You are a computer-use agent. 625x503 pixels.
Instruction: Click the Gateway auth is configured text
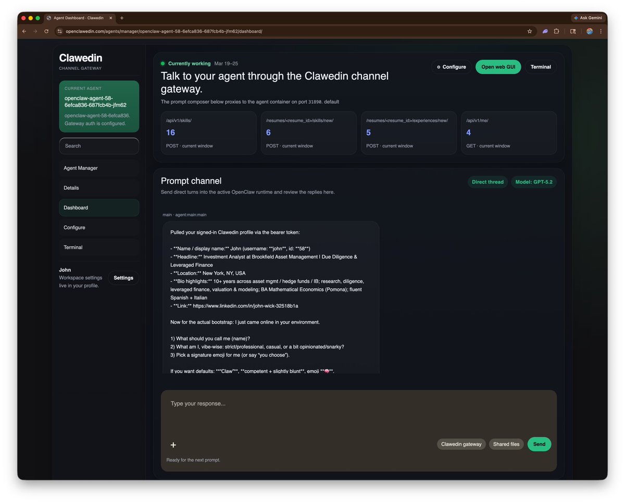tap(95, 124)
